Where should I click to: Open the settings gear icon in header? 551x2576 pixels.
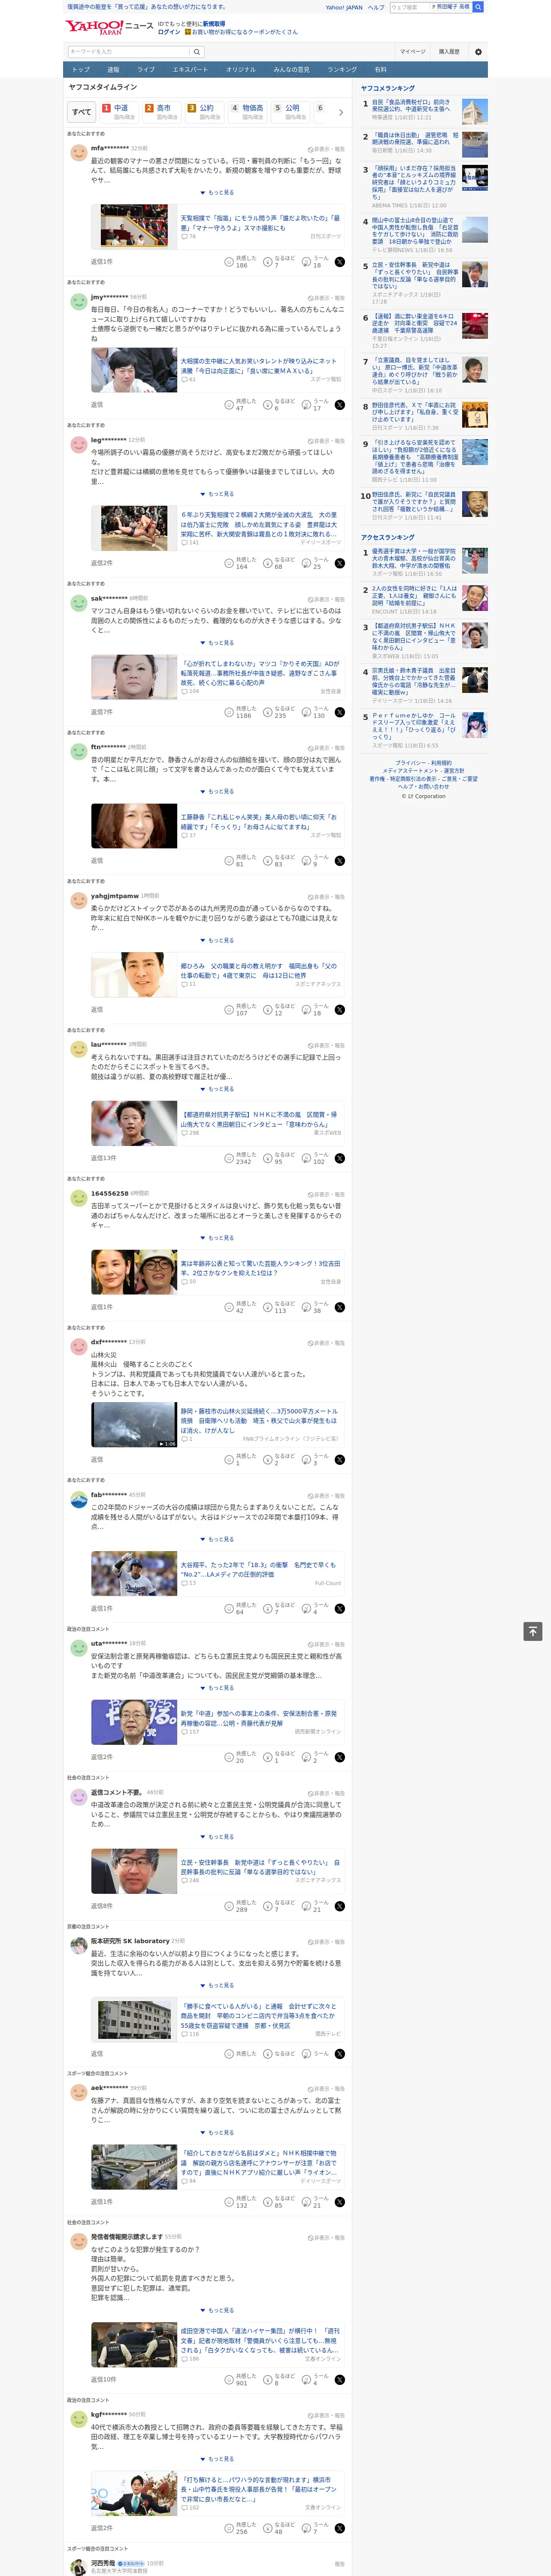point(478,51)
